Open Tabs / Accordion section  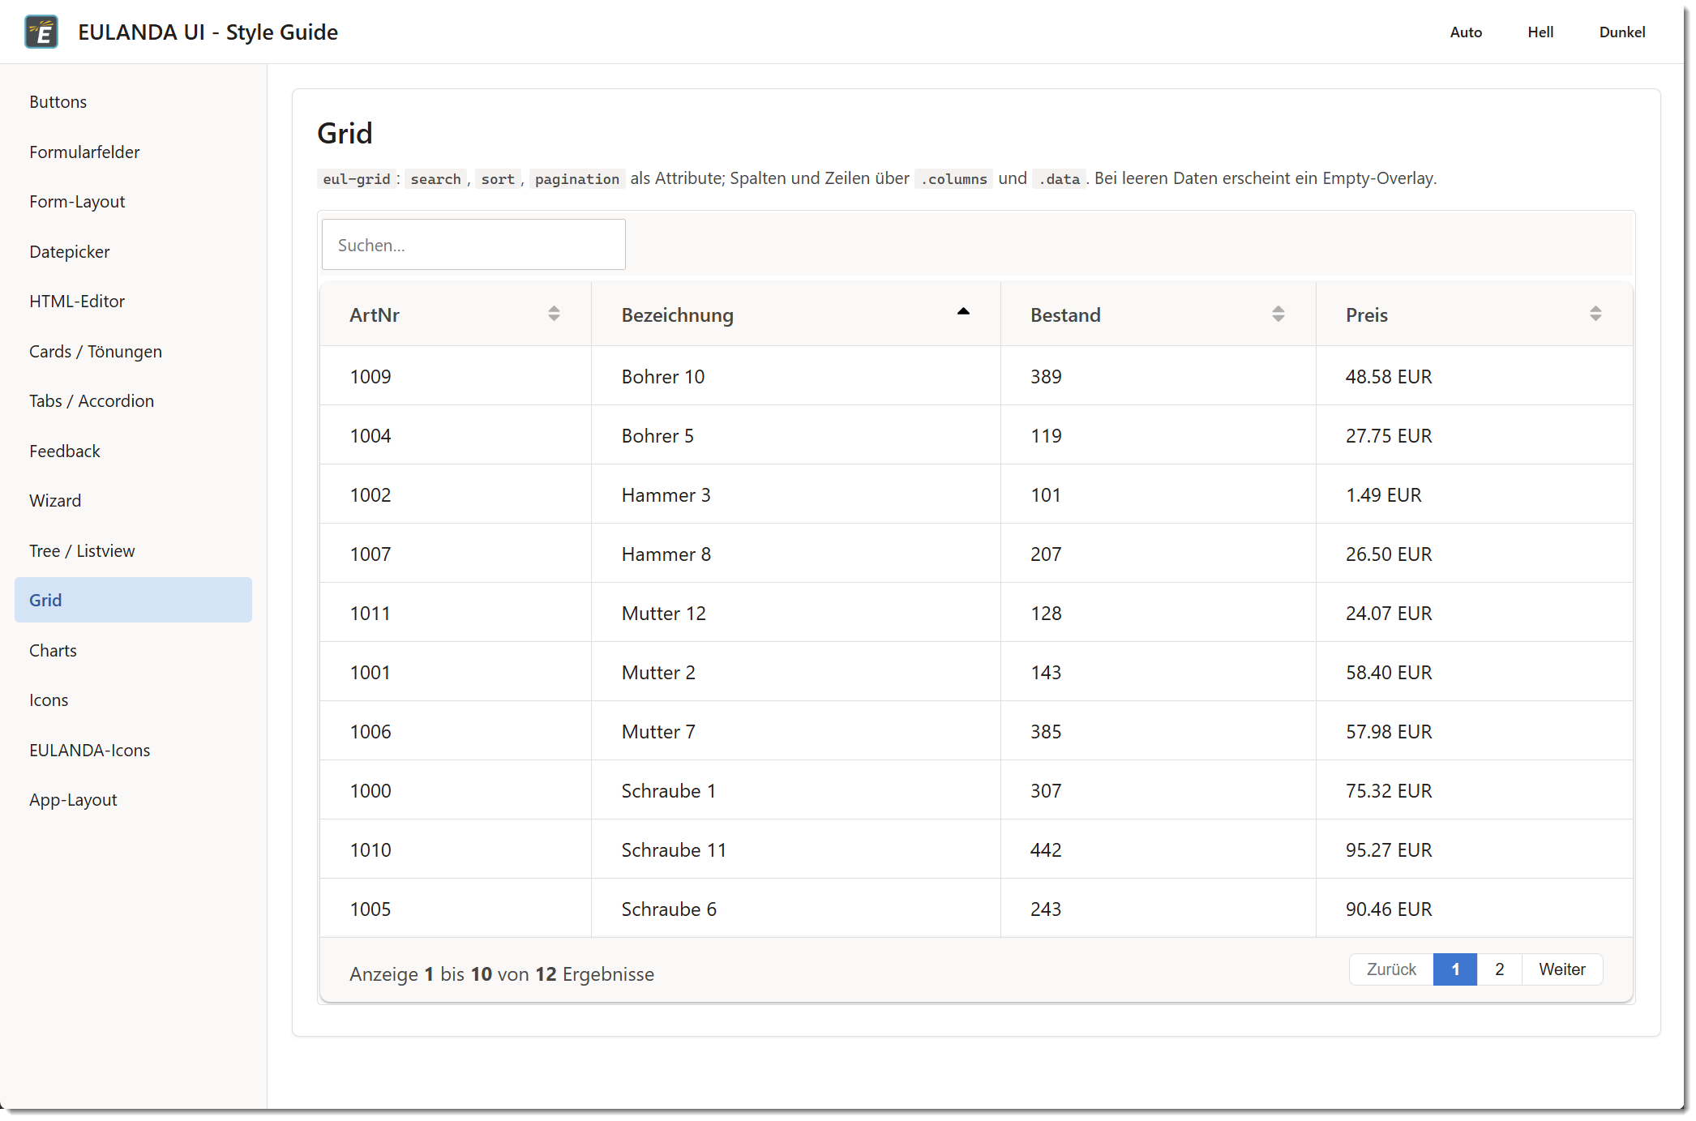pyautogui.click(x=133, y=401)
